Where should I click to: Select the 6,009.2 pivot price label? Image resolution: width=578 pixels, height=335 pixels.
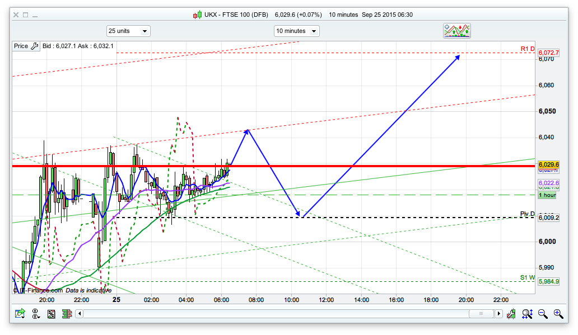(x=549, y=218)
